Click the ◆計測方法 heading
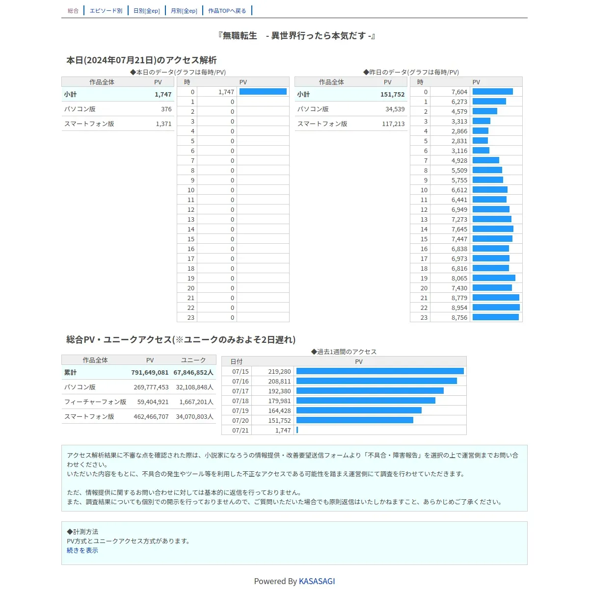This screenshot has width=589, height=589. (82, 532)
